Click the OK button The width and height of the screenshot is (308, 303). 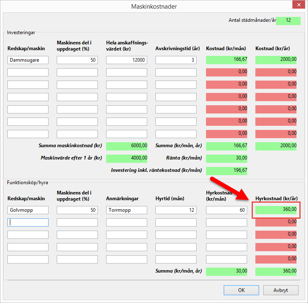tap(241, 290)
